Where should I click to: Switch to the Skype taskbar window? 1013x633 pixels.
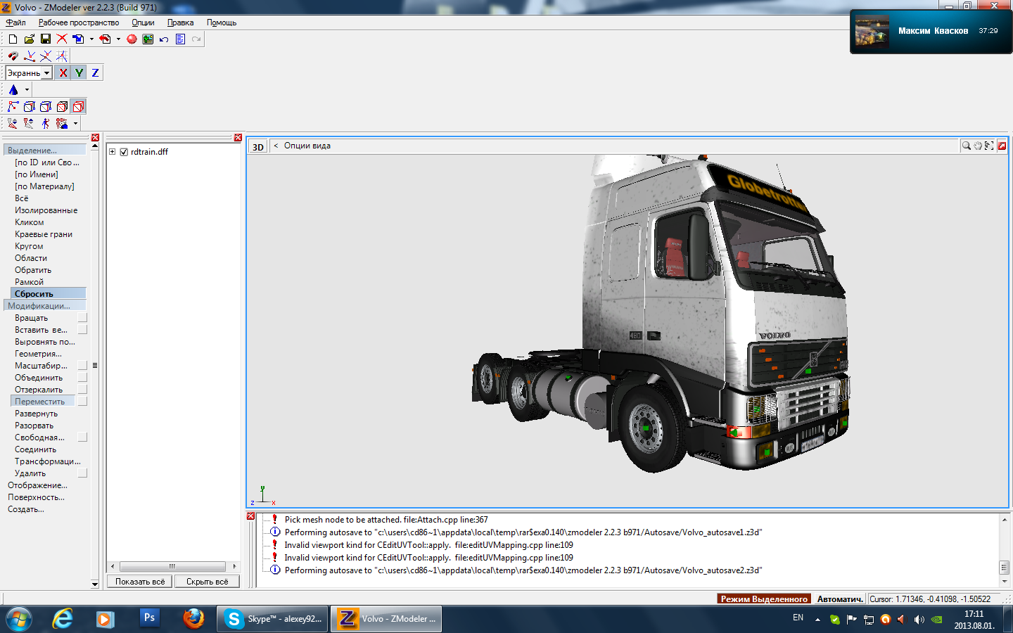click(273, 619)
